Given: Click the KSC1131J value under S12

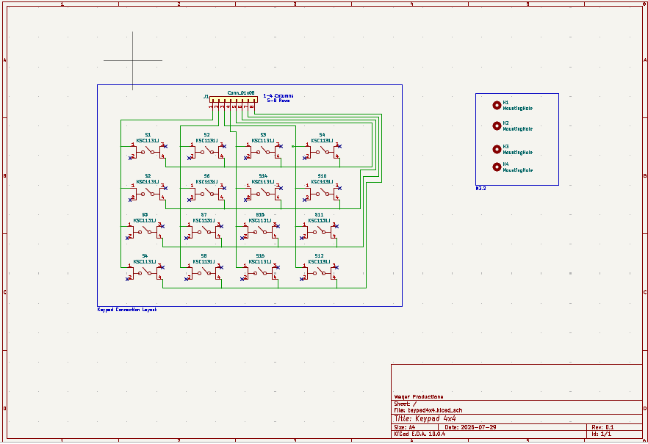Looking at the screenshot, I should point(319,261).
